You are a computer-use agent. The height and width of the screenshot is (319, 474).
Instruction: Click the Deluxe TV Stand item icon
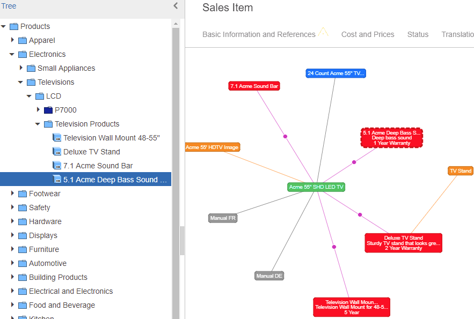pyautogui.click(x=57, y=152)
